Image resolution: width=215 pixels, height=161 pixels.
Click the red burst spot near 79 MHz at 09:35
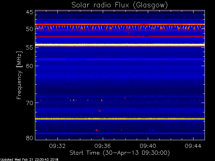pyautogui.click(x=96, y=130)
